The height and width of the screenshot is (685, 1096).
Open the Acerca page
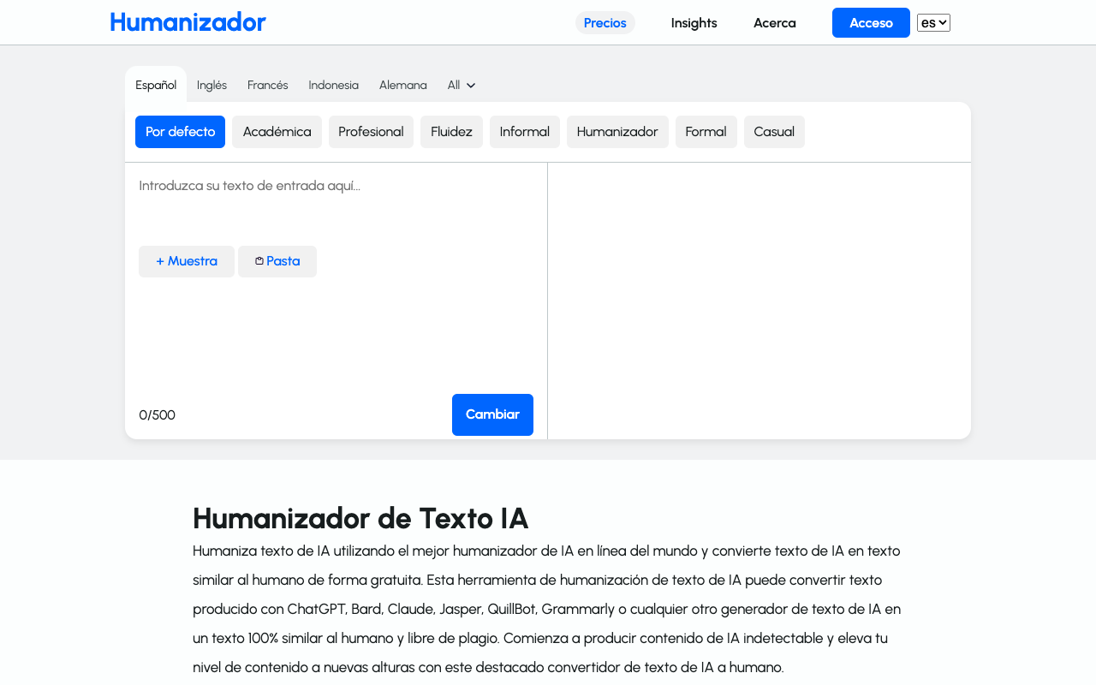coord(775,23)
